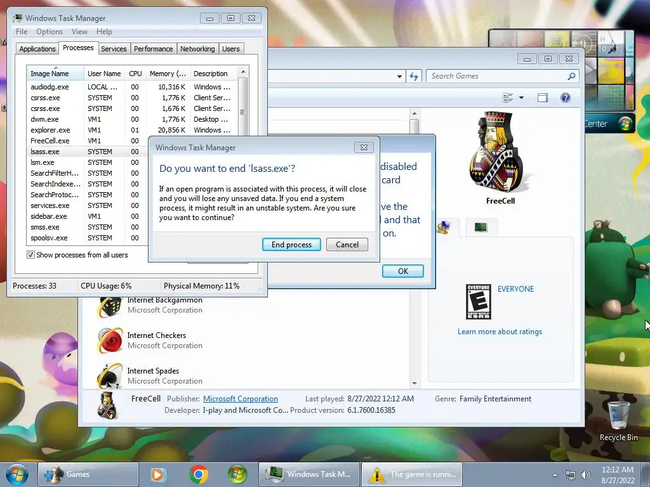The image size is (650, 487).
Task: Click End process in the confirmation dialog
Action: pos(291,244)
